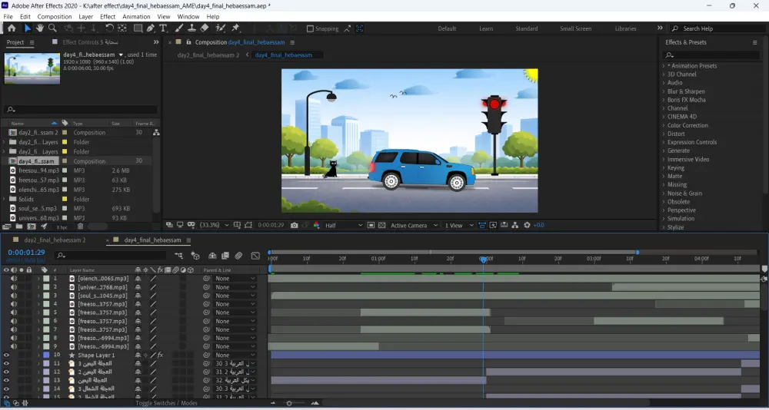Screen dimensions: 769x410
Task: Open the Composition menu
Action: click(x=54, y=16)
